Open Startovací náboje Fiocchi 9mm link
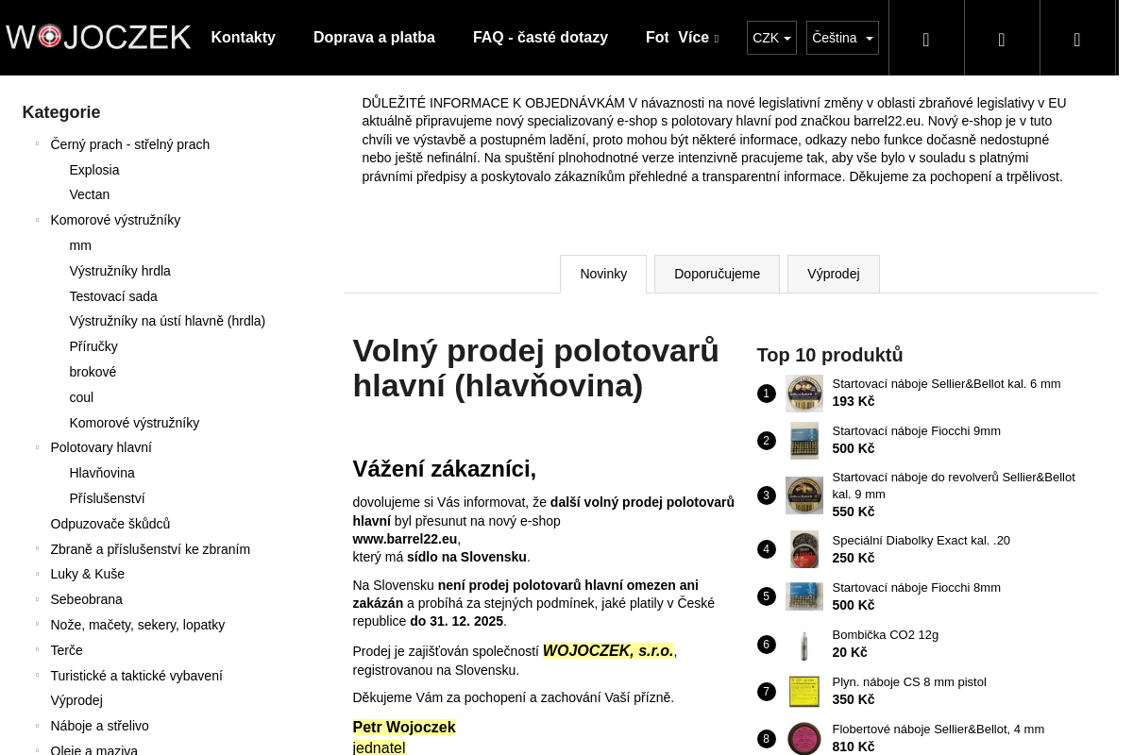 tap(916, 430)
